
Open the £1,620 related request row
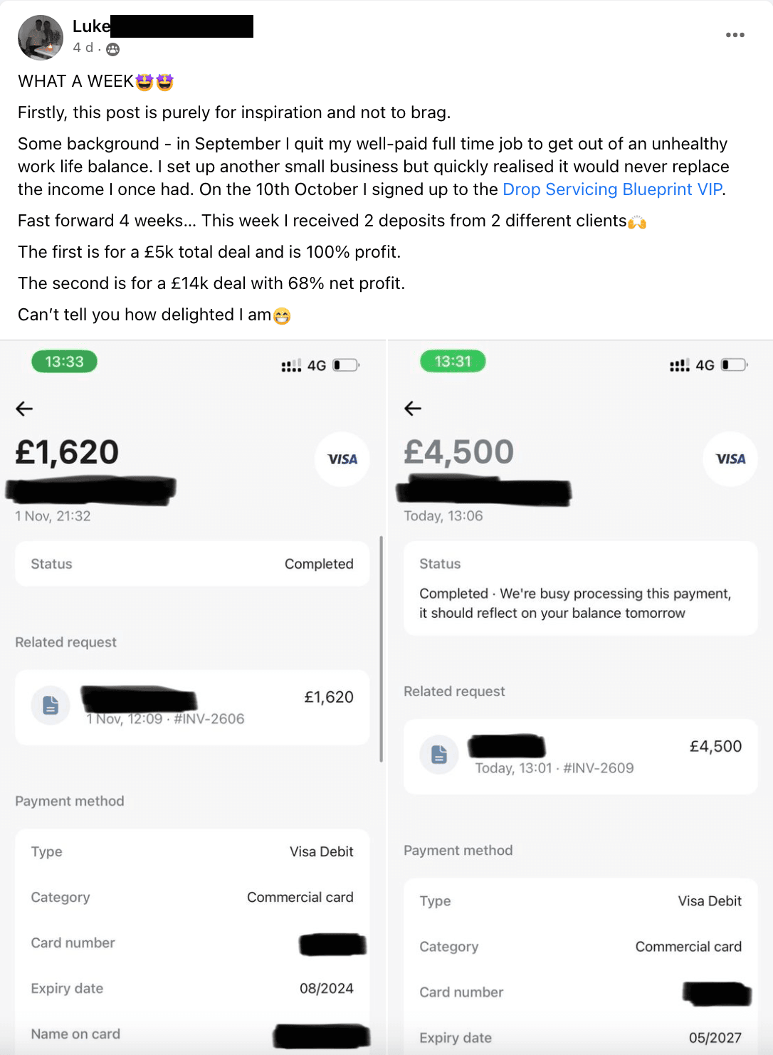coord(192,707)
